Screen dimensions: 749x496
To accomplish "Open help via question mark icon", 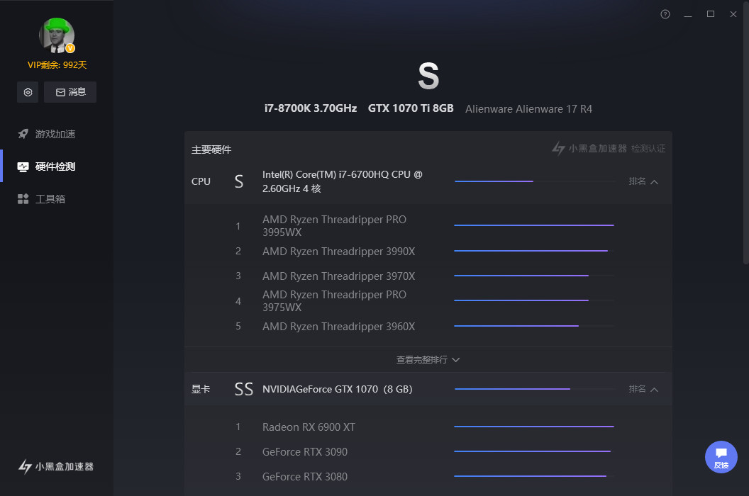I will 665,14.
